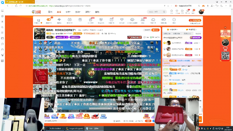Click the Douyu logo in the header
The height and width of the screenshot is (131, 233).
point(36,12)
